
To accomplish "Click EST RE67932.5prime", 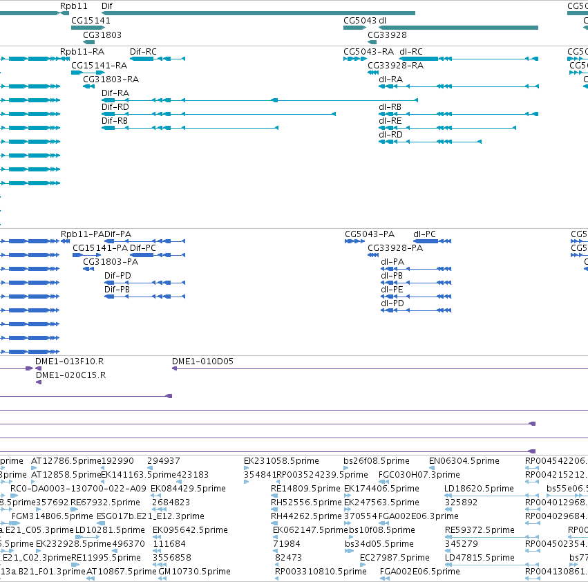I will 106,503.
